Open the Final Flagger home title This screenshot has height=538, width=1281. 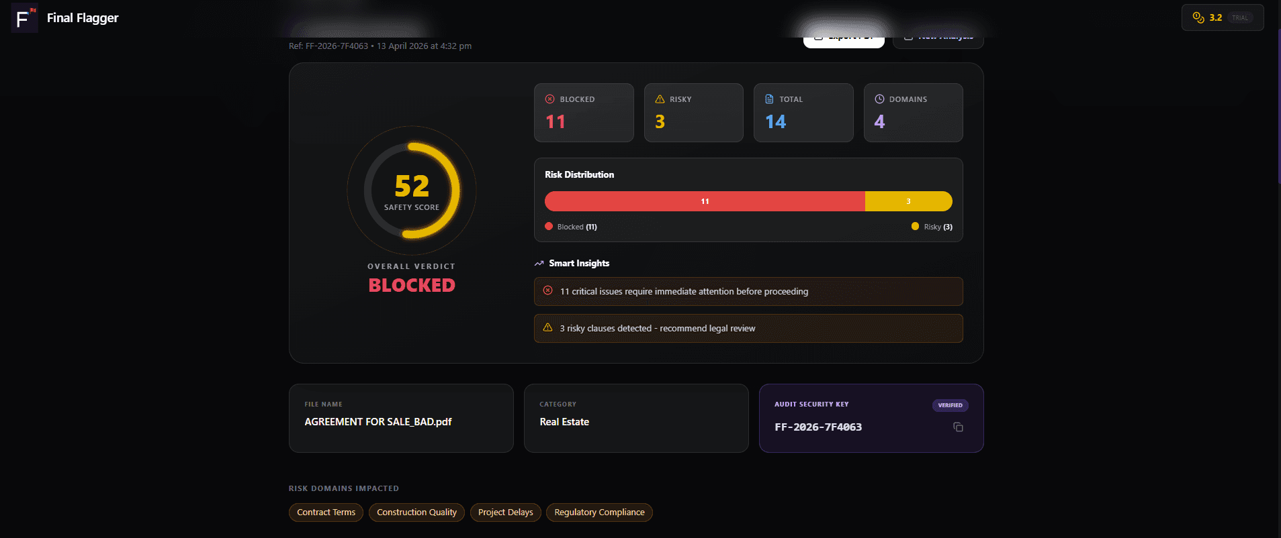coord(83,18)
